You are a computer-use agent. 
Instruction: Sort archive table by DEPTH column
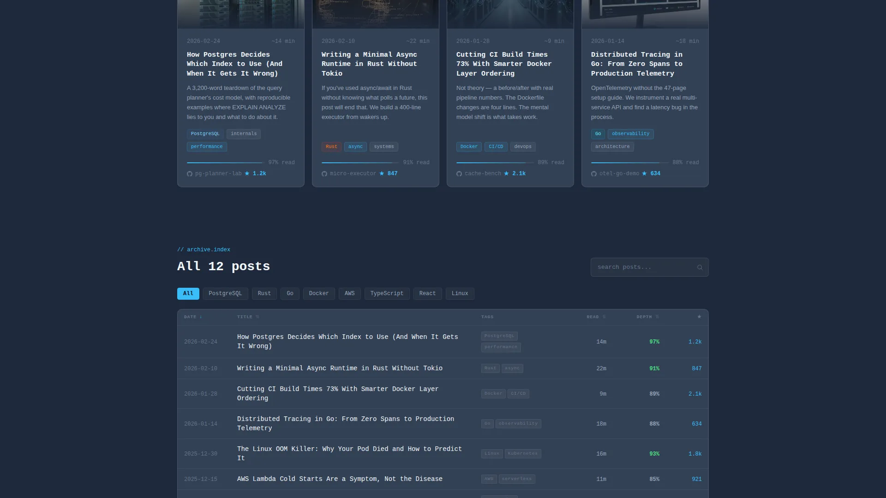coord(647,317)
